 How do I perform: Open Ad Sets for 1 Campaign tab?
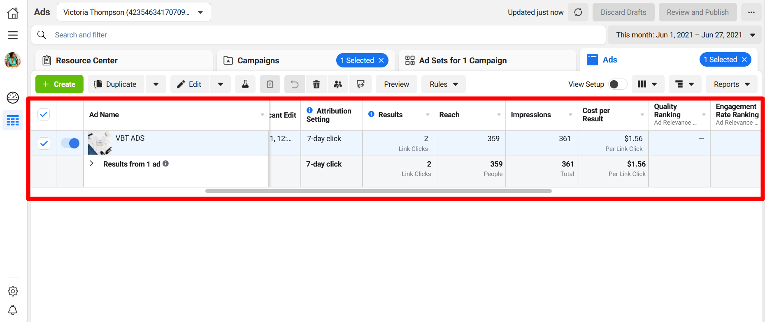(x=463, y=60)
